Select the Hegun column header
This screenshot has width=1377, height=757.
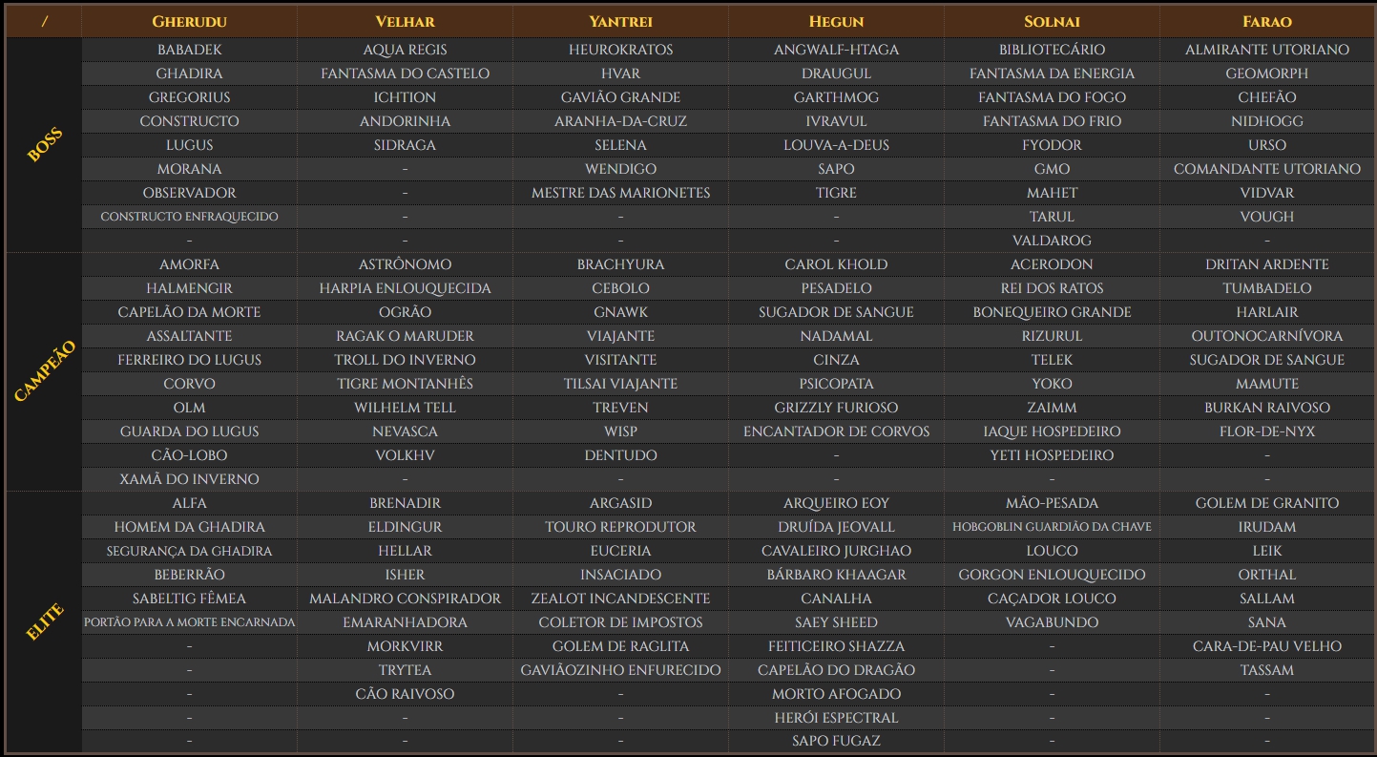point(836,21)
